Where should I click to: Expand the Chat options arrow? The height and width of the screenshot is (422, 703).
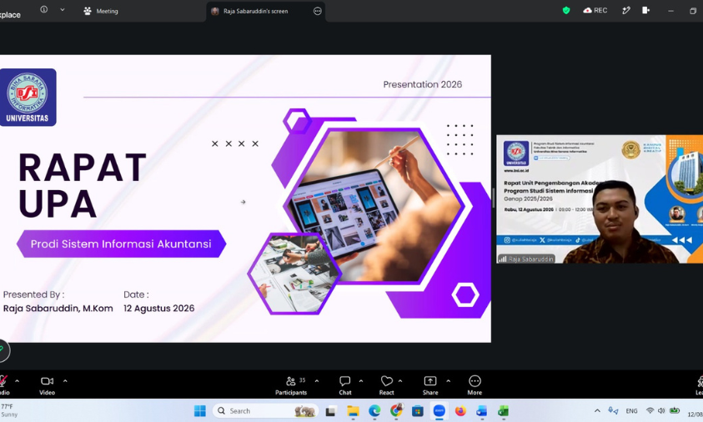point(361,381)
